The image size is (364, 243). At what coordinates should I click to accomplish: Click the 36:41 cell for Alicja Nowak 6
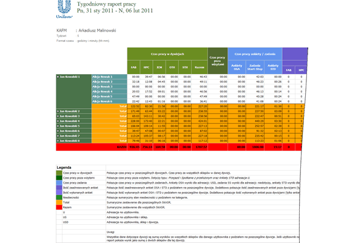click(x=200, y=101)
